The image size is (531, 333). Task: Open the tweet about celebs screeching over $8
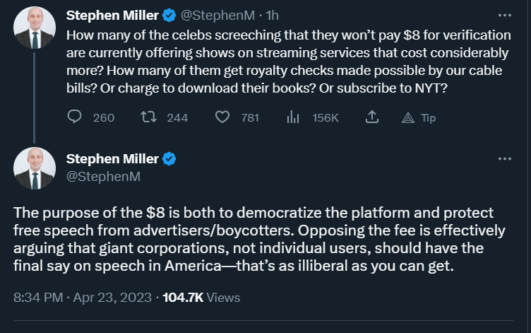[x=289, y=62]
